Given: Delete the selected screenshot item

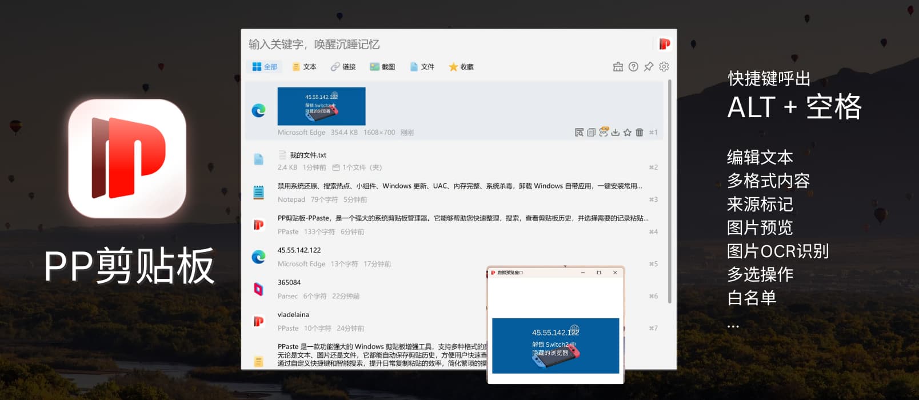Looking at the screenshot, I should (640, 133).
